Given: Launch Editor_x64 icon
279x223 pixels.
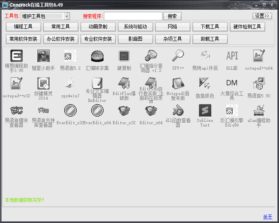Looking at the screenshot, I should pos(151,110).
